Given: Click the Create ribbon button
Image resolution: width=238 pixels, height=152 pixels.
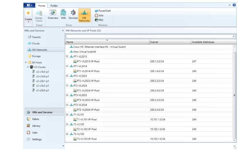Looking at the screenshot, I should click(x=28, y=15).
